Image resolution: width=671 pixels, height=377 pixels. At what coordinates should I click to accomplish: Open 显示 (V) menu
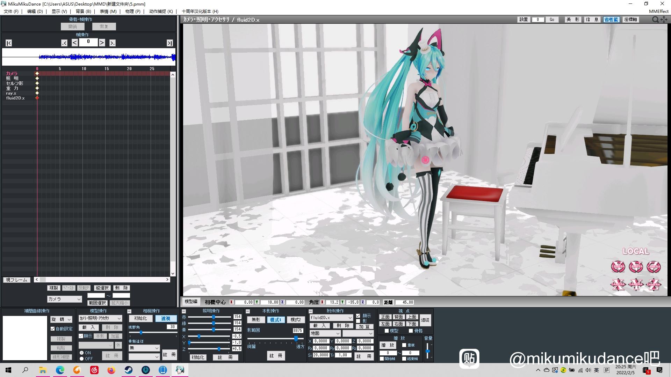59,11
